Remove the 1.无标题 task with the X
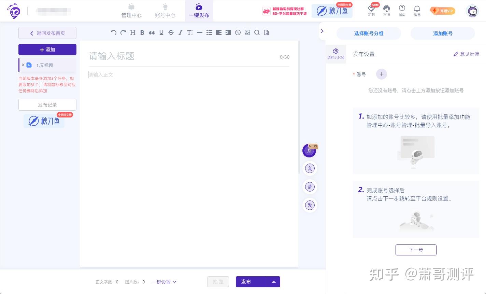This screenshot has width=486, height=294. click(23, 65)
